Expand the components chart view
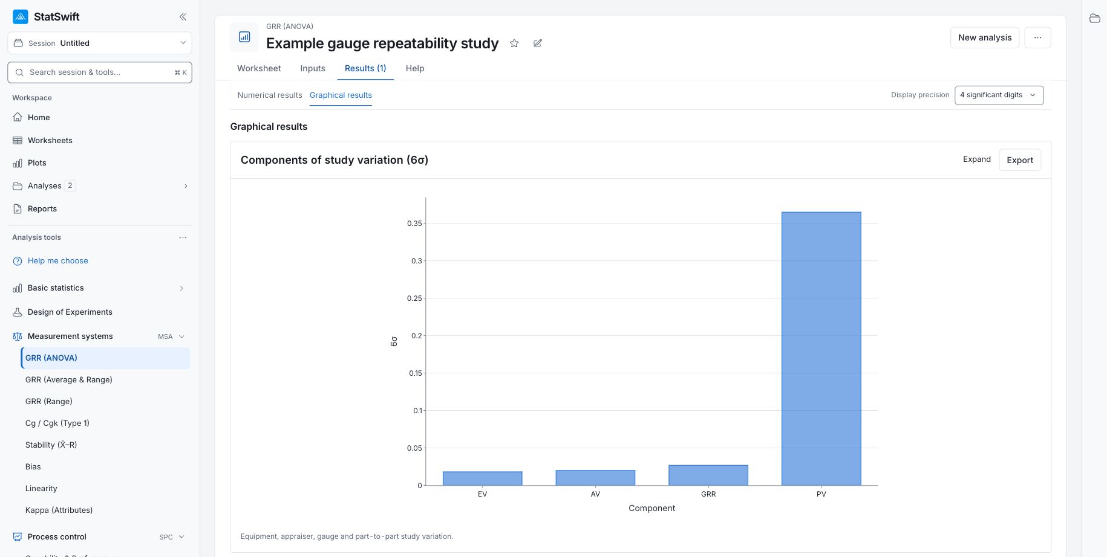The image size is (1107, 557). (977, 159)
